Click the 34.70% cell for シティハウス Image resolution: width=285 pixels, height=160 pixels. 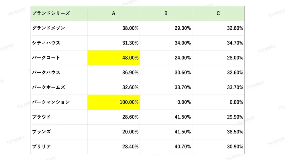point(235,43)
